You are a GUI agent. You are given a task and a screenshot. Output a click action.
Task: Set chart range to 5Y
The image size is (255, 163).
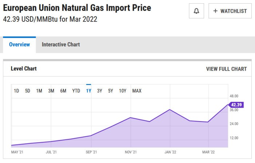[x=110, y=91]
